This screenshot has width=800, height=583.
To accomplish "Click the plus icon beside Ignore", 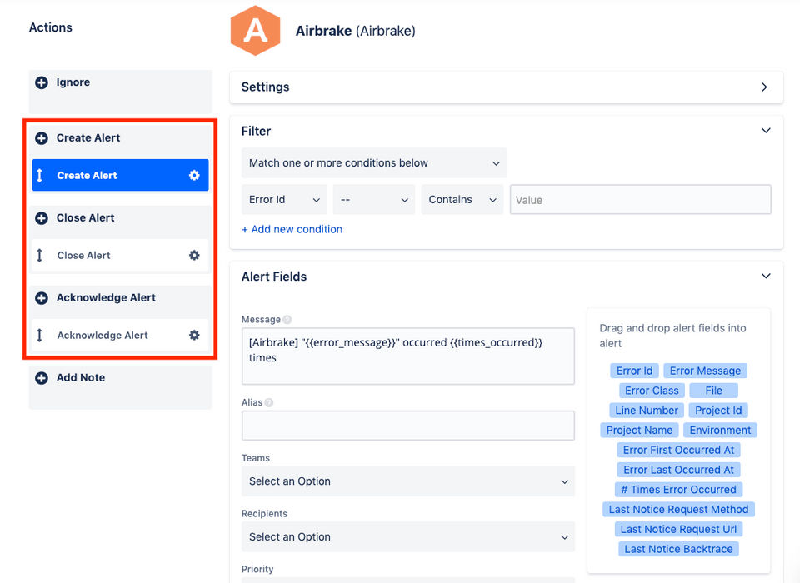I will (x=42, y=82).
